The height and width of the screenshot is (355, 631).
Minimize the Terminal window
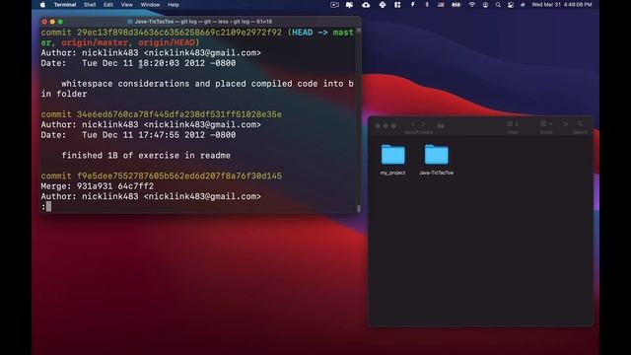[52, 22]
